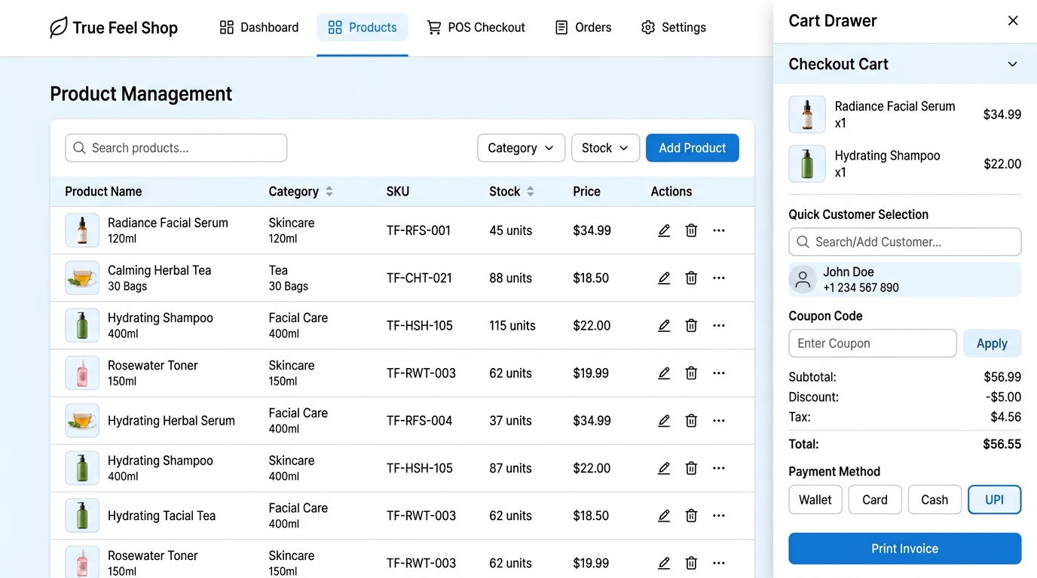Screen dimensions: 1037x578
Task: Select Wallet as payment method
Action: pos(815,500)
